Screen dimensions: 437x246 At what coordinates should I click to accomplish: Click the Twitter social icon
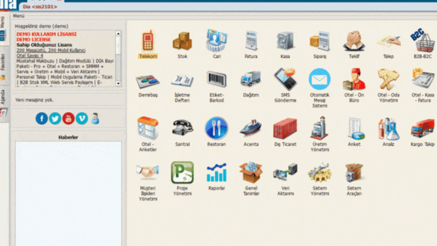coord(55,118)
